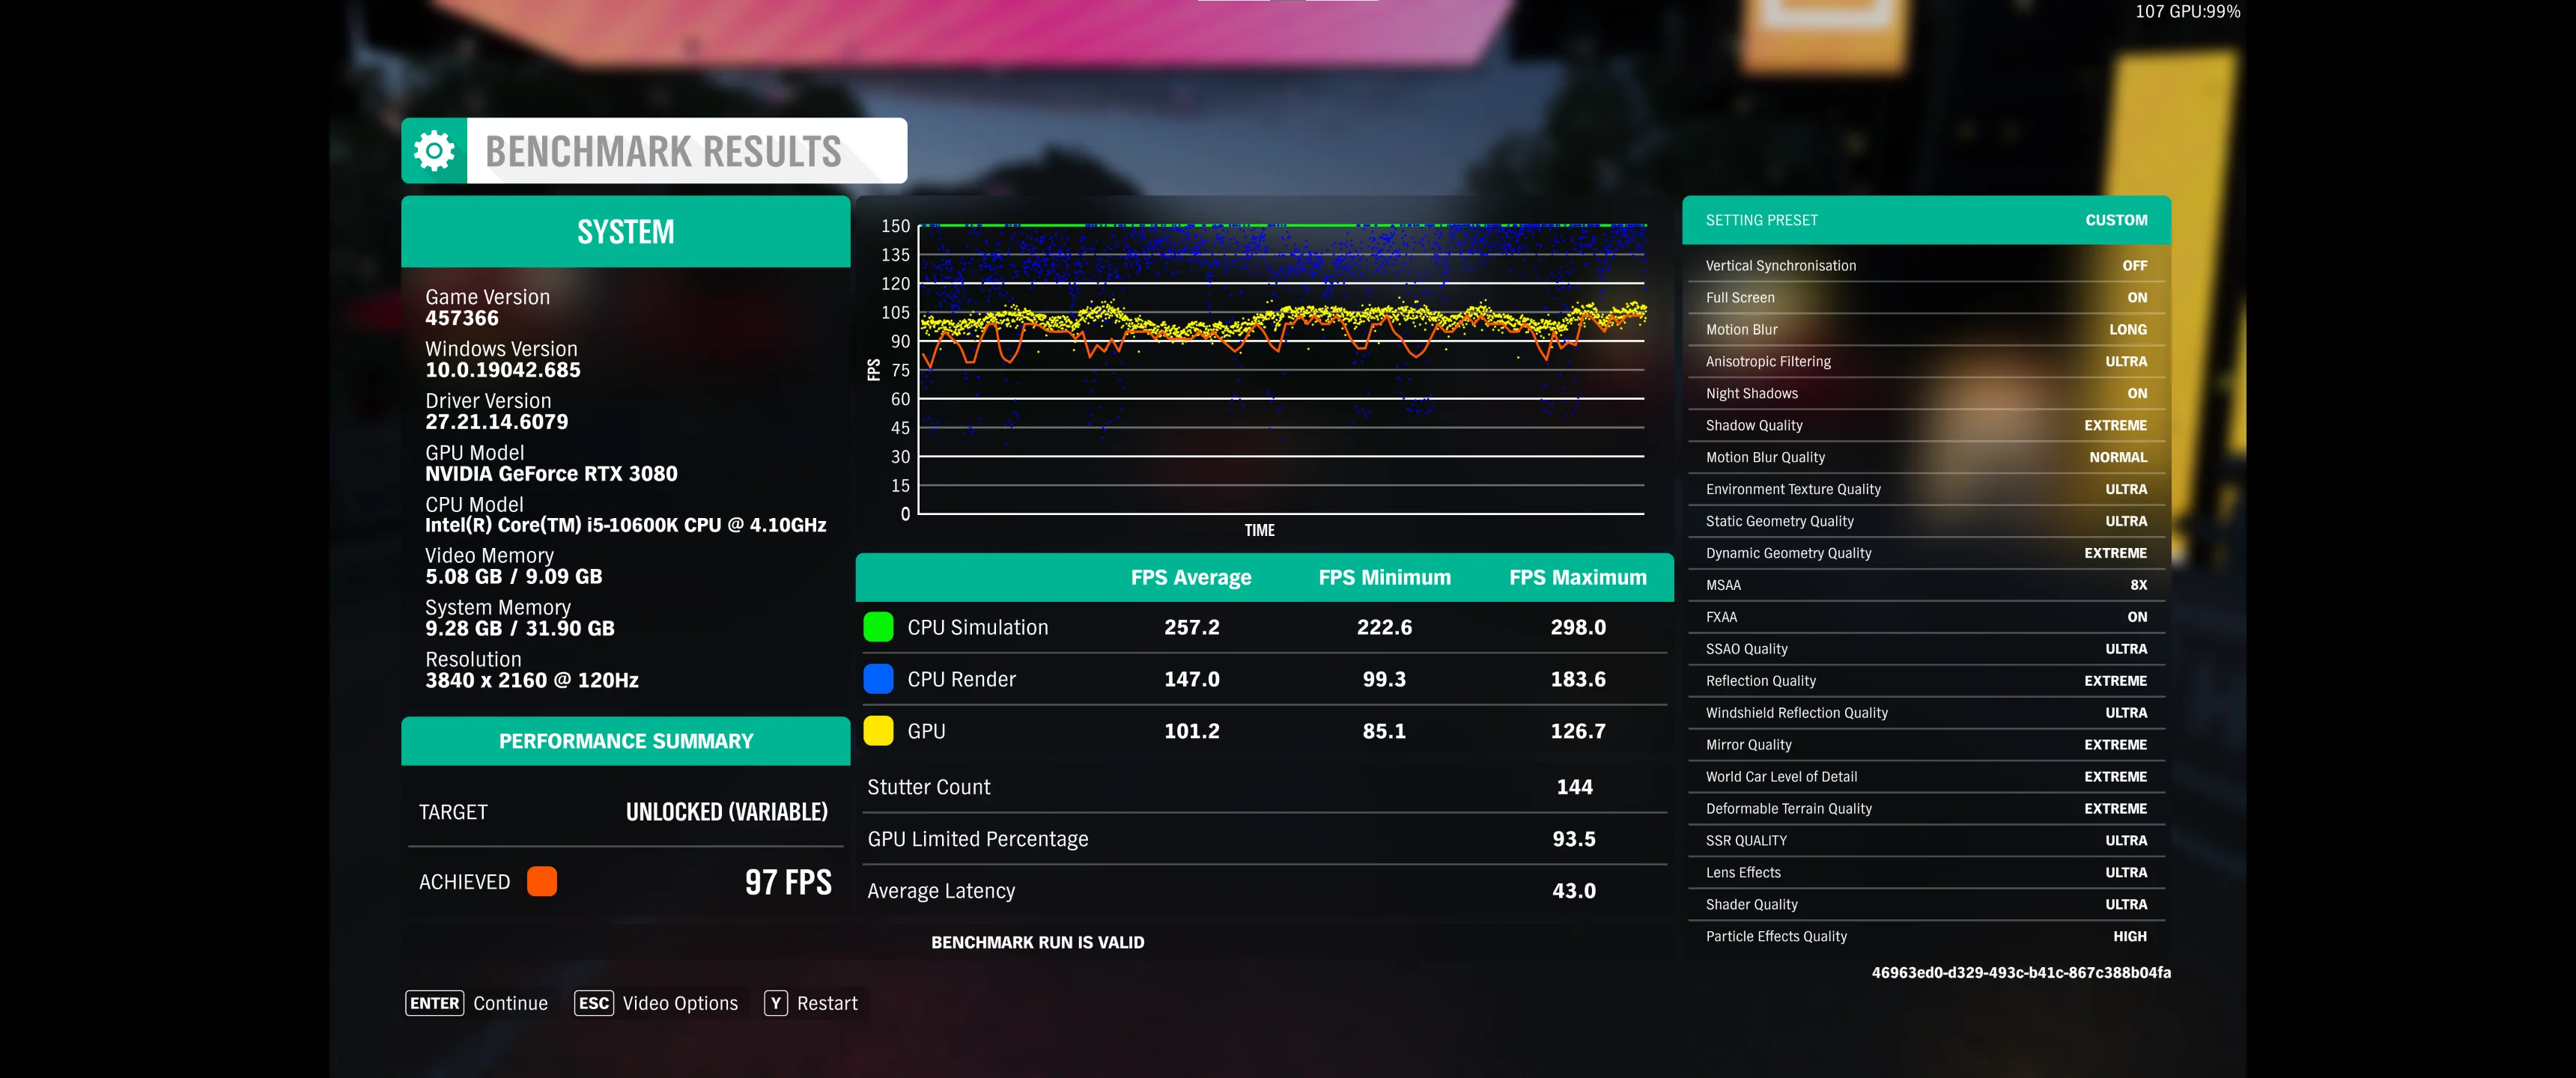
Task: Click the resolution 3840 x 2160 @ 120Hz
Action: (532, 680)
